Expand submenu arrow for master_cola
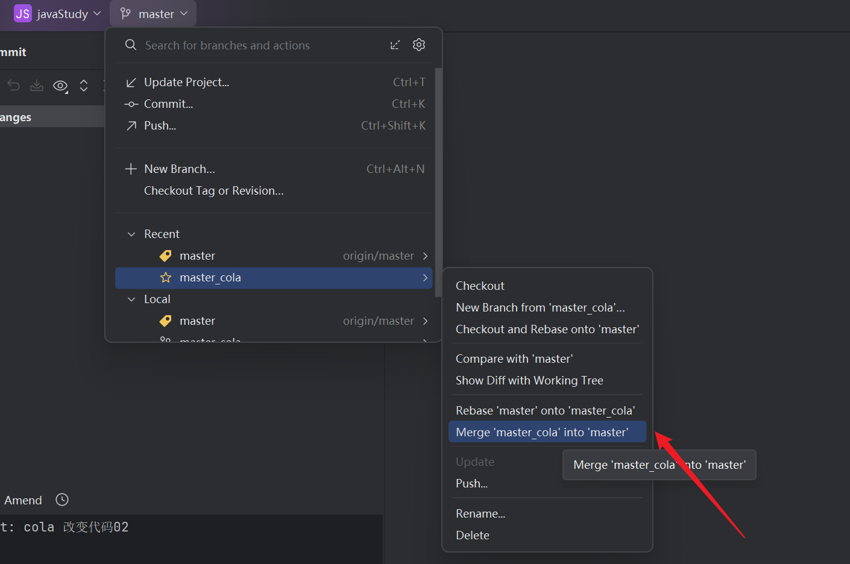850x564 pixels. click(x=425, y=278)
